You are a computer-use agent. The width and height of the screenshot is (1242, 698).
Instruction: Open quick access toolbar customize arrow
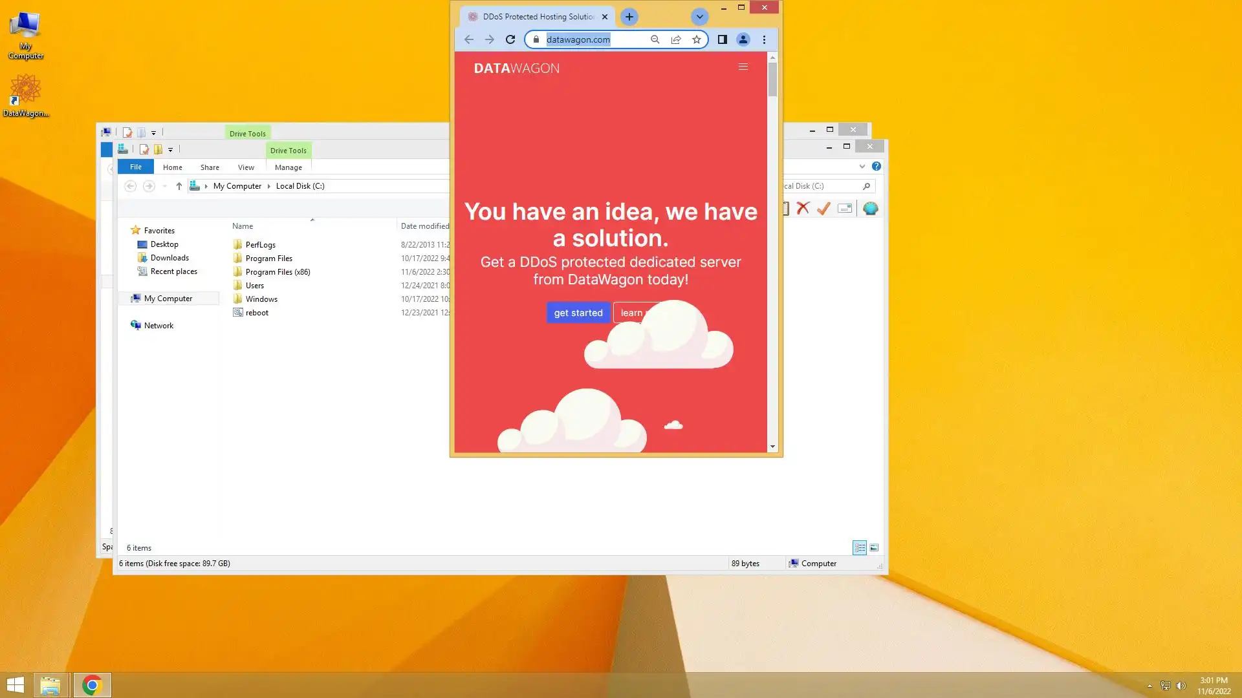pyautogui.click(x=171, y=150)
